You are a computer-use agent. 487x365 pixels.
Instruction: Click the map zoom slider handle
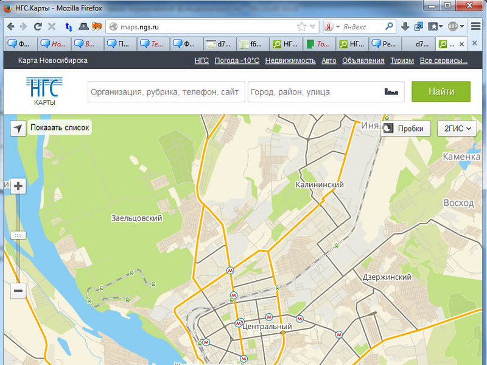pyautogui.click(x=18, y=235)
